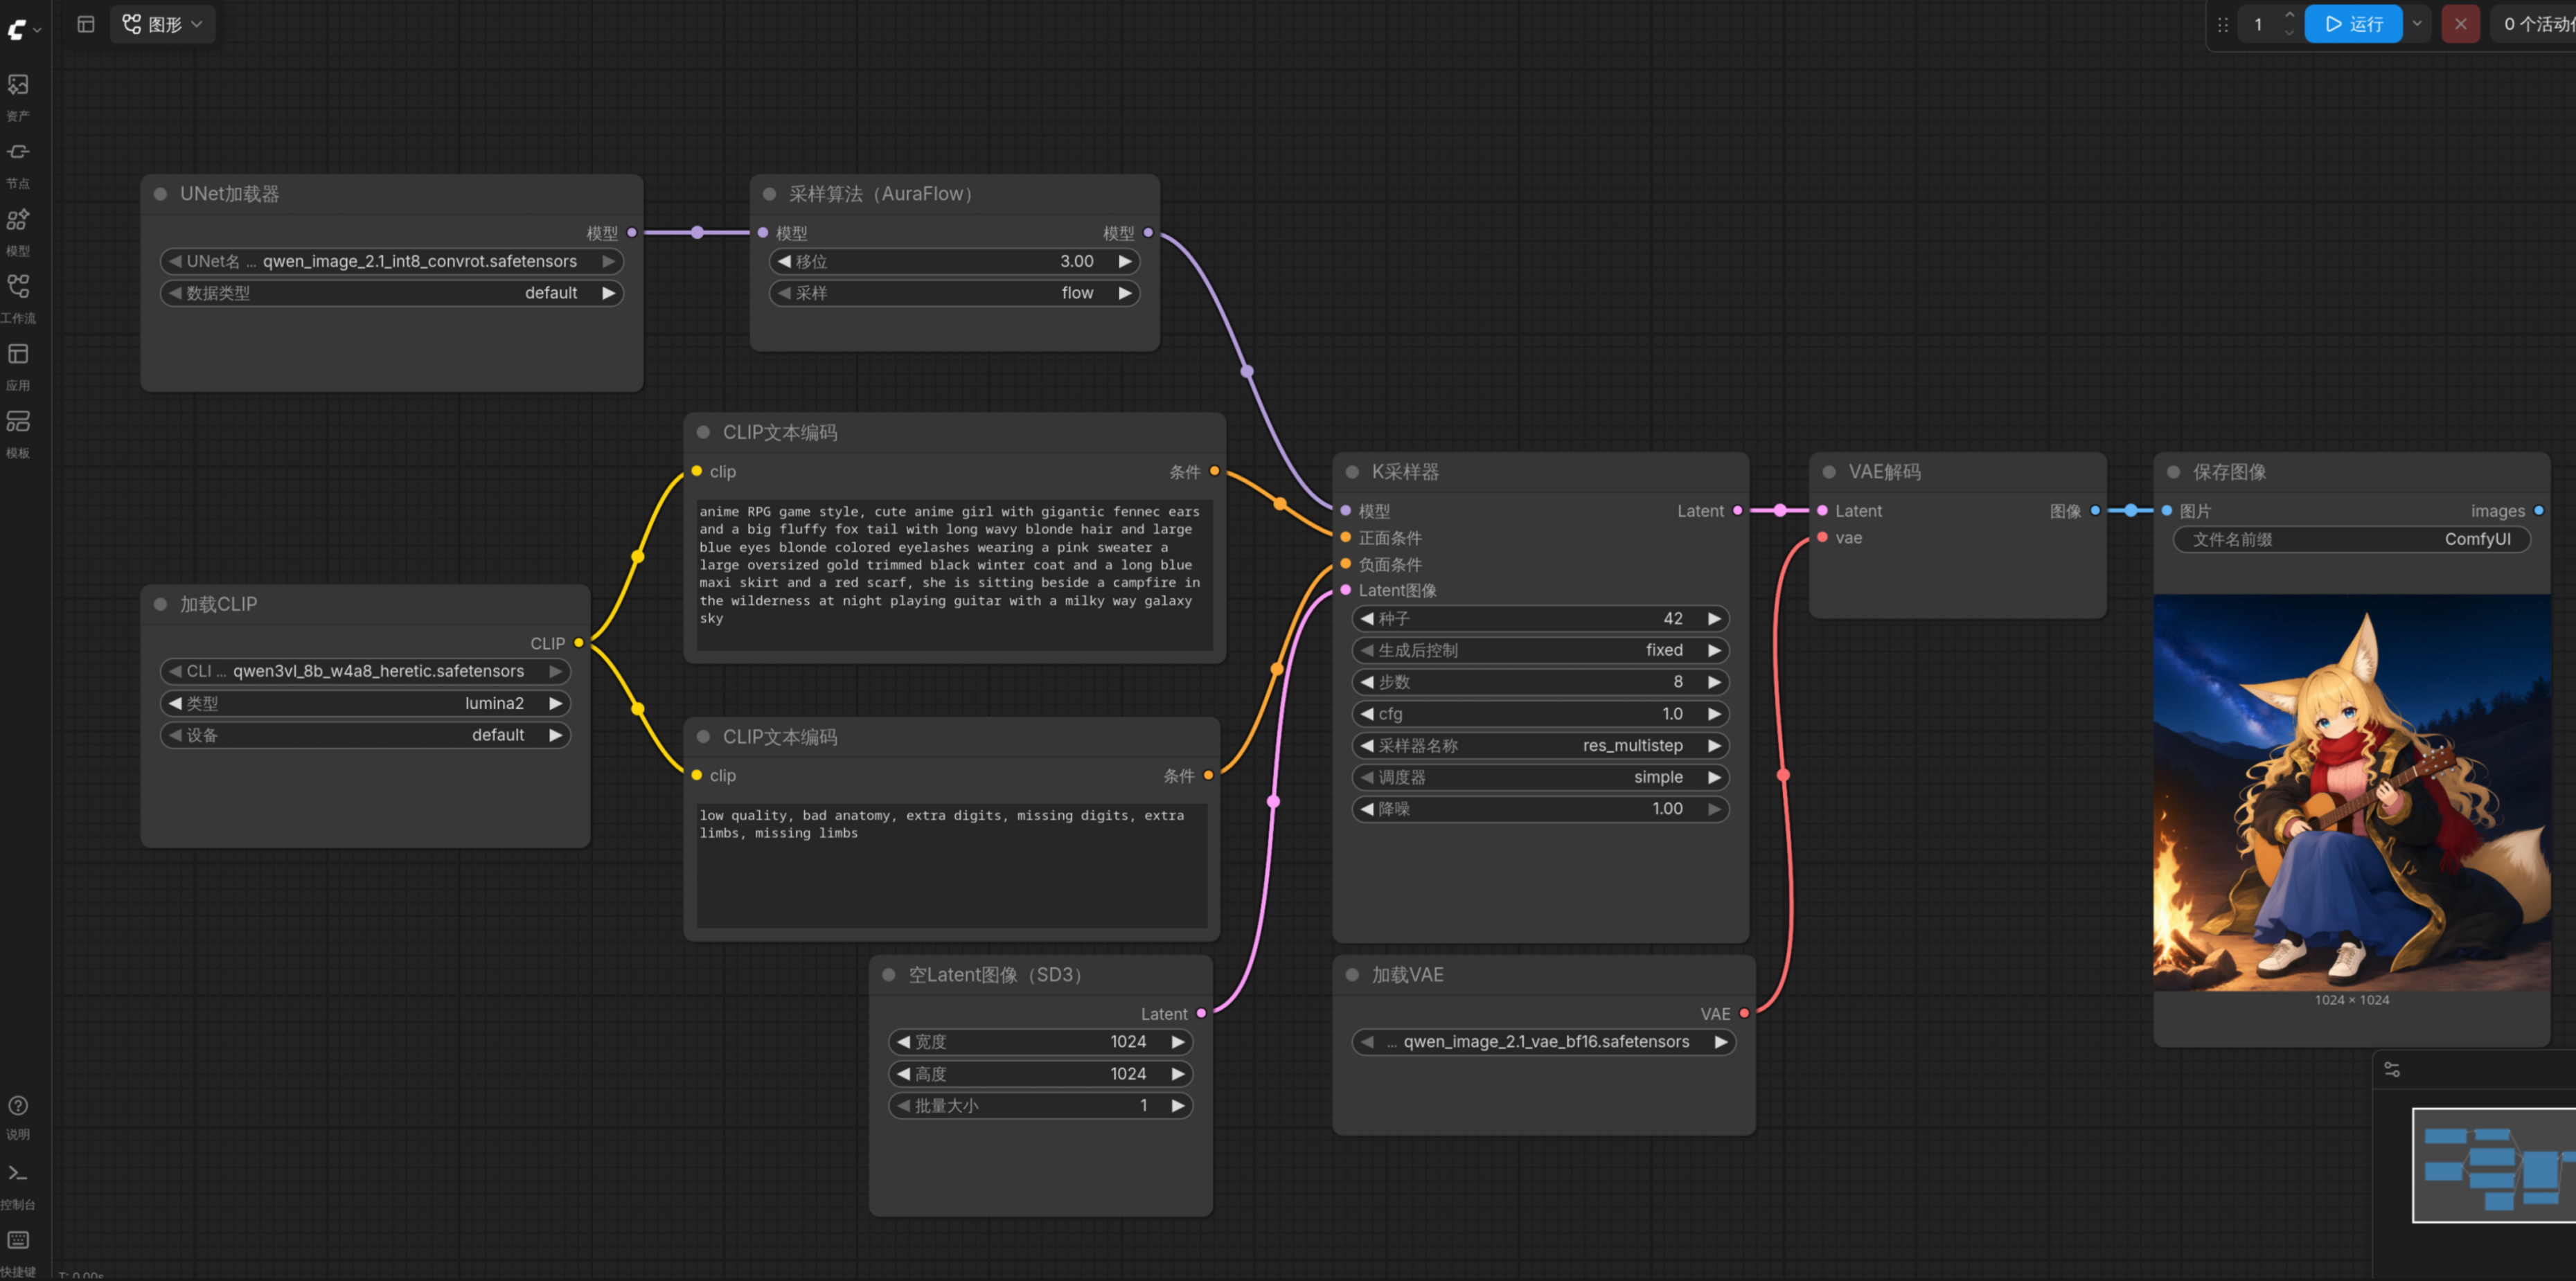Open the Workflows (工作流) sidebar panel

[x=18, y=299]
